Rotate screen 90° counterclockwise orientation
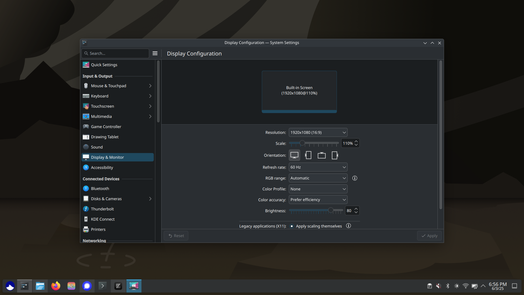 point(308,155)
